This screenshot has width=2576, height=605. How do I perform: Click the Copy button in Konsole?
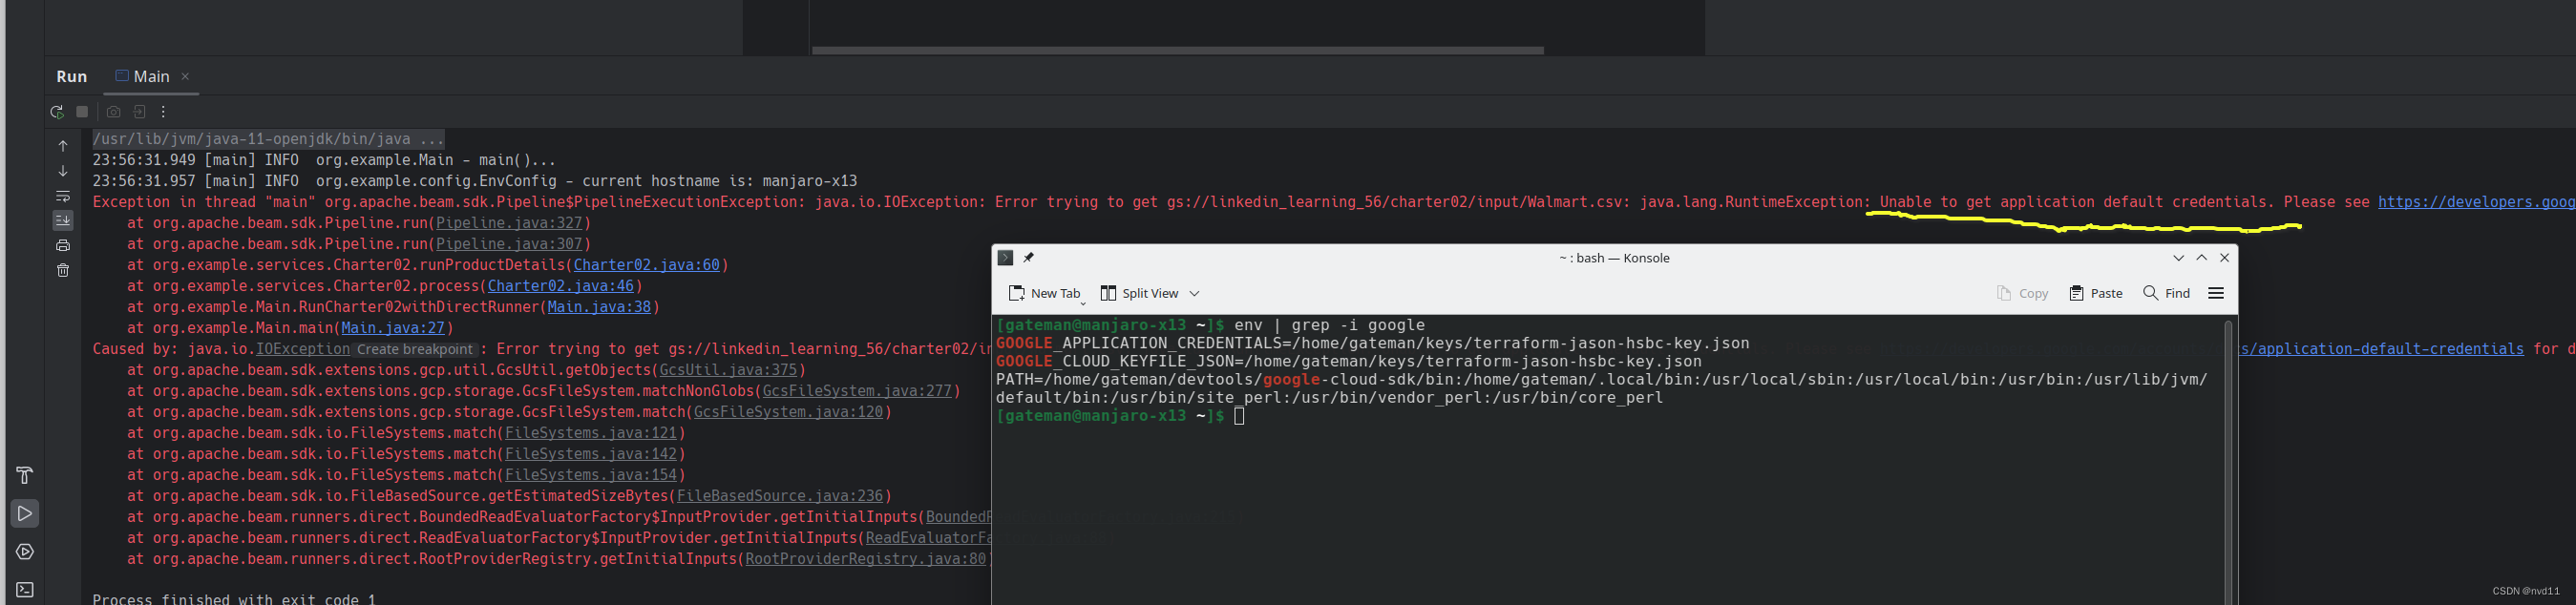point(2022,293)
